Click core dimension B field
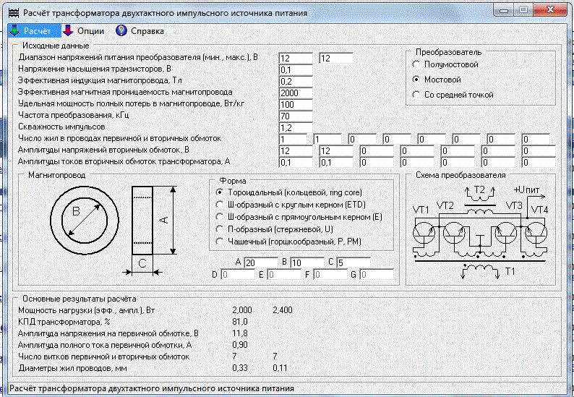Image resolution: width=574 pixels, height=397 pixels. [307, 262]
